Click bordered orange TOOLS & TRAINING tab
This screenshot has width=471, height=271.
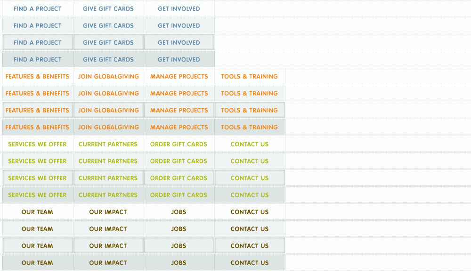point(250,110)
